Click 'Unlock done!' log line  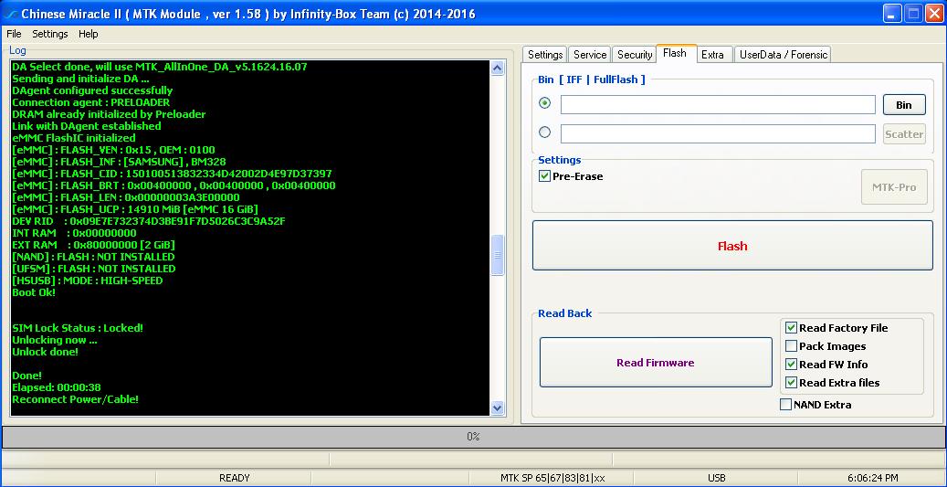click(46, 352)
